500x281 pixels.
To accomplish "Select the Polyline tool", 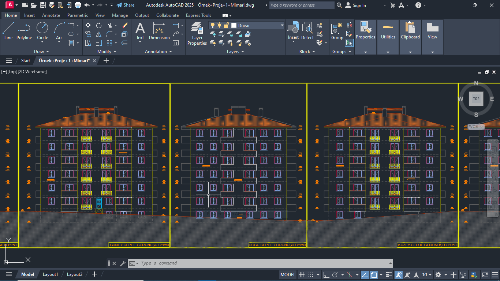I will point(24,30).
